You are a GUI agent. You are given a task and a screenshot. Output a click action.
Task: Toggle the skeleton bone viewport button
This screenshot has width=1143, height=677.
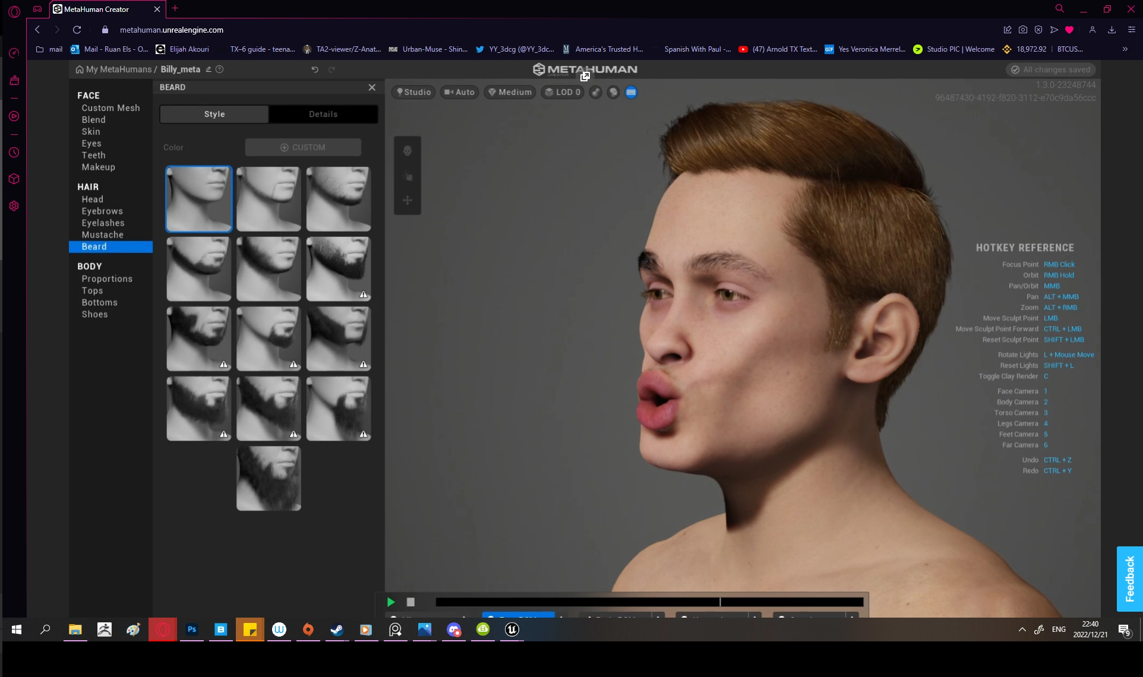pyautogui.click(x=596, y=92)
